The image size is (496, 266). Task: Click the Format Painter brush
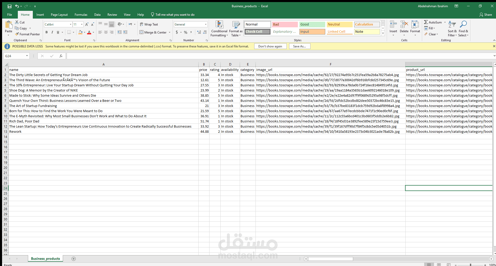coord(17,34)
